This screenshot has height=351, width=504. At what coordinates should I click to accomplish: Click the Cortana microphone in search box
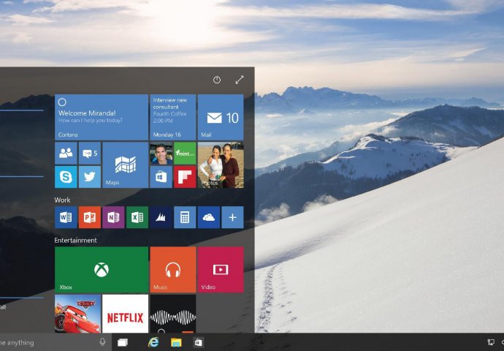coord(102,341)
